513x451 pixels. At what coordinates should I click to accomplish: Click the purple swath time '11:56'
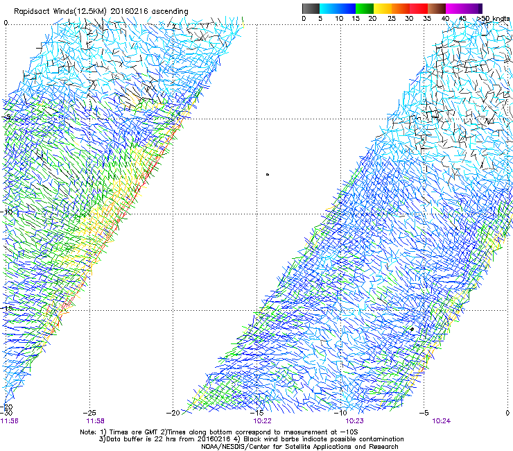pyautogui.click(x=10, y=421)
